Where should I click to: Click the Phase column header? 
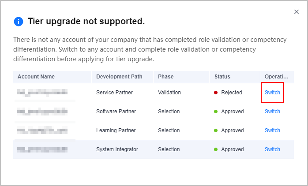[166, 77]
